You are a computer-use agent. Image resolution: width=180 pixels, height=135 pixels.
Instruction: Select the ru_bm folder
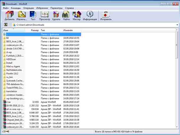click(42, 77)
